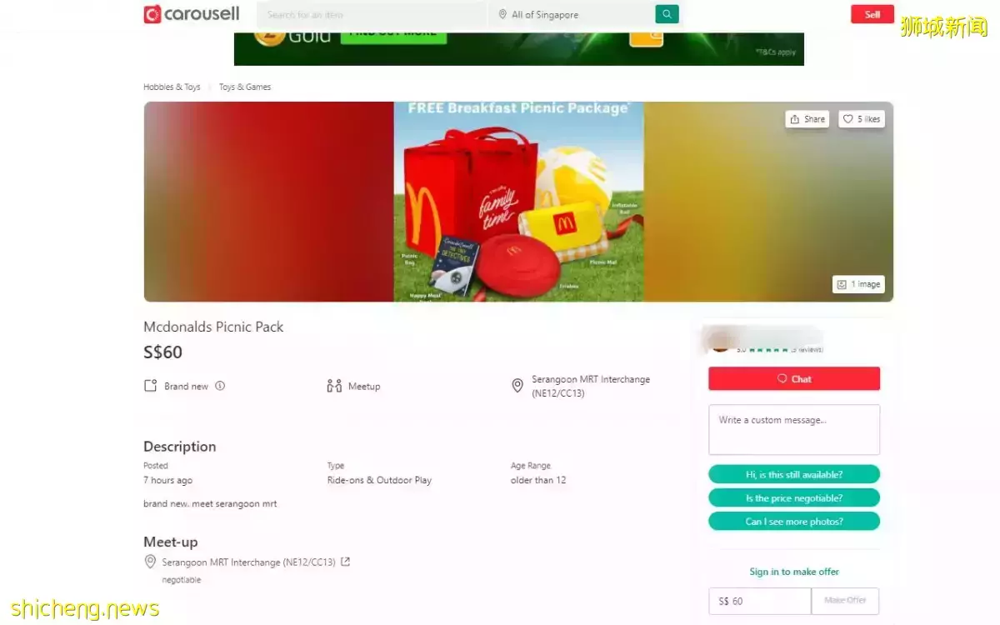This screenshot has width=1000, height=625.
Task: Click the heart icon showing 5 likes
Action: click(x=847, y=119)
